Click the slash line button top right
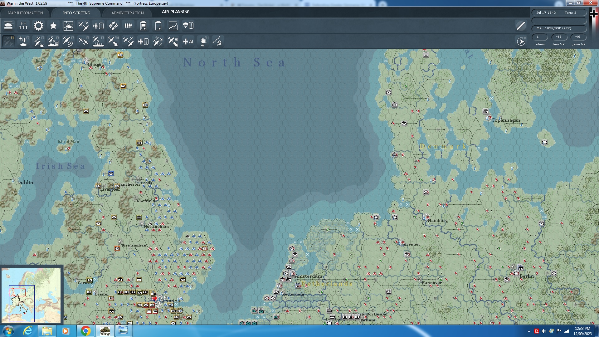 click(521, 26)
